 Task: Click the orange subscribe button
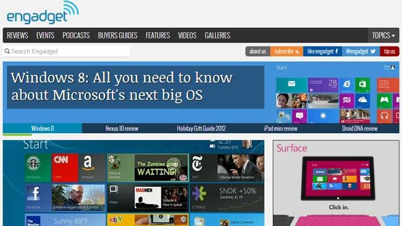tap(286, 51)
